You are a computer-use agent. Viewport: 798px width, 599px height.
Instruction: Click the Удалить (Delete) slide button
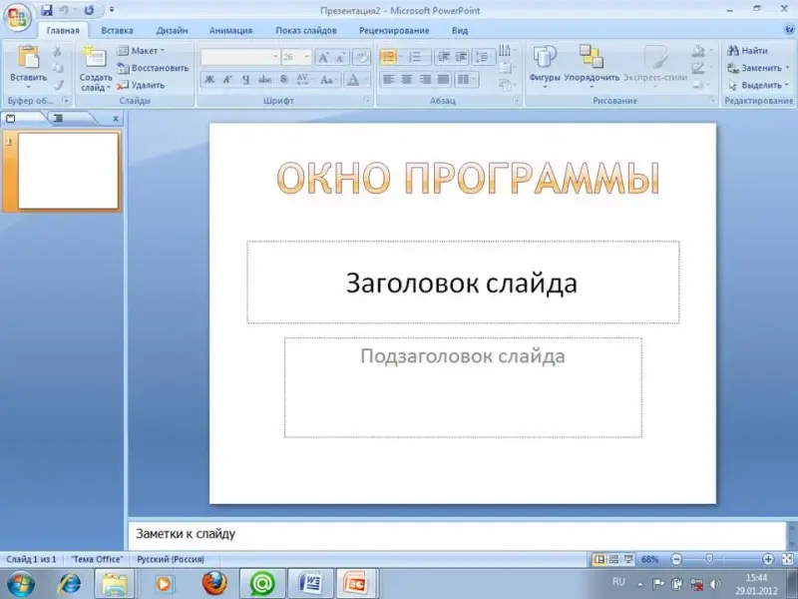tap(141, 85)
